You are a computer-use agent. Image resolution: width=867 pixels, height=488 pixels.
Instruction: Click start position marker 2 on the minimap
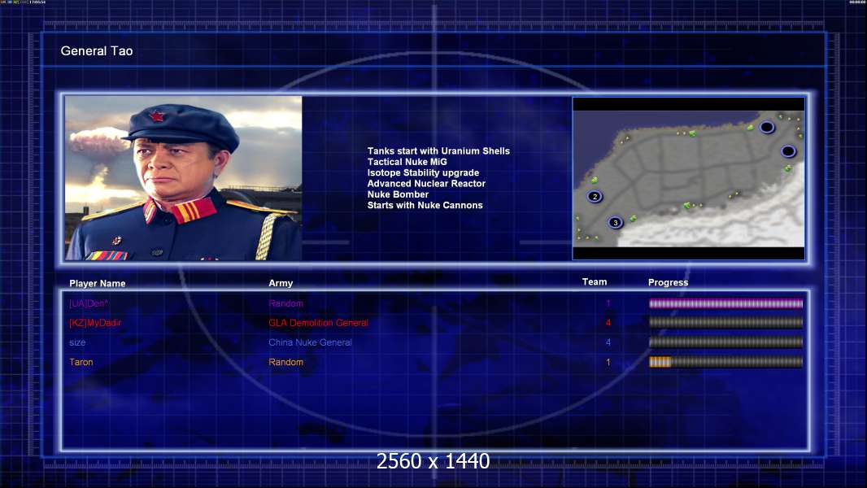coord(595,196)
